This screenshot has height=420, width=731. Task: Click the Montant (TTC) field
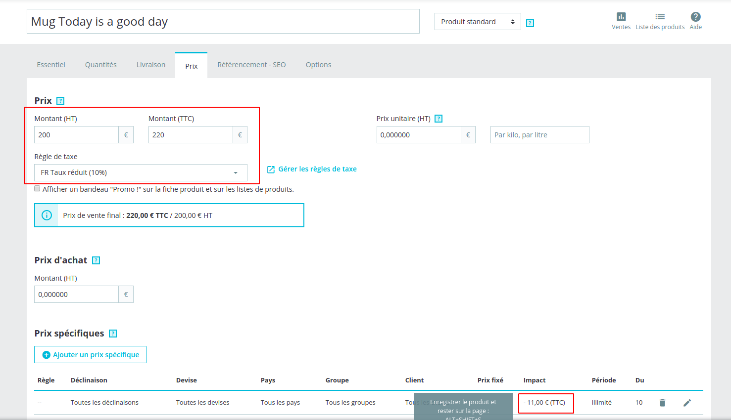[191, 135]
